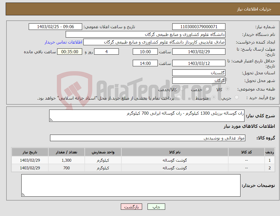Select the کالا radio button

[x=227, y=89]
